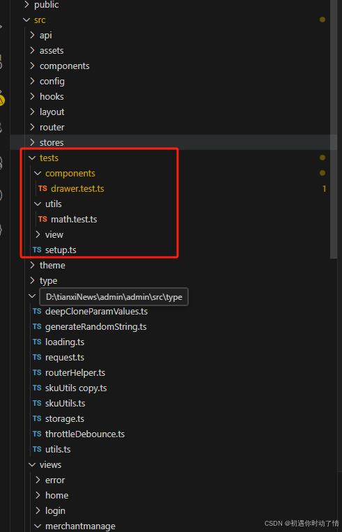This screenshot has height=532, width=342.
Task: Select the stores folder label
Action: click(x=52, y=142)
